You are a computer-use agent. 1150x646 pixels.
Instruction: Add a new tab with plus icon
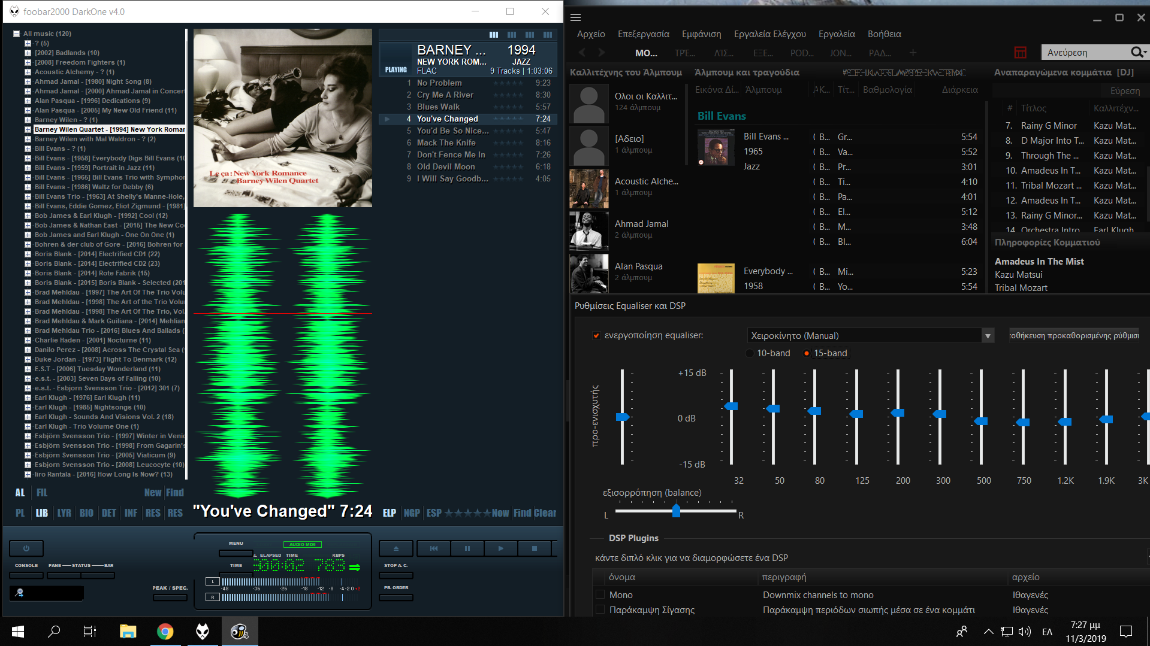[x=913, y=53]
